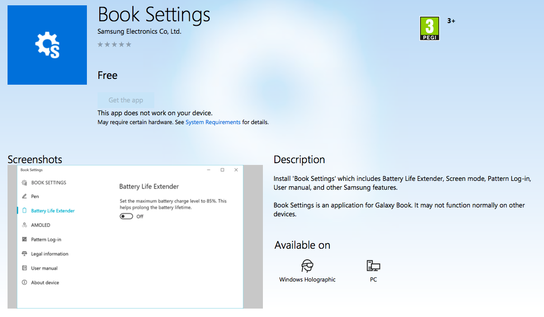Click the five-star rating row
The width and height of the screenshot is (544, 317).
[114, 44]
